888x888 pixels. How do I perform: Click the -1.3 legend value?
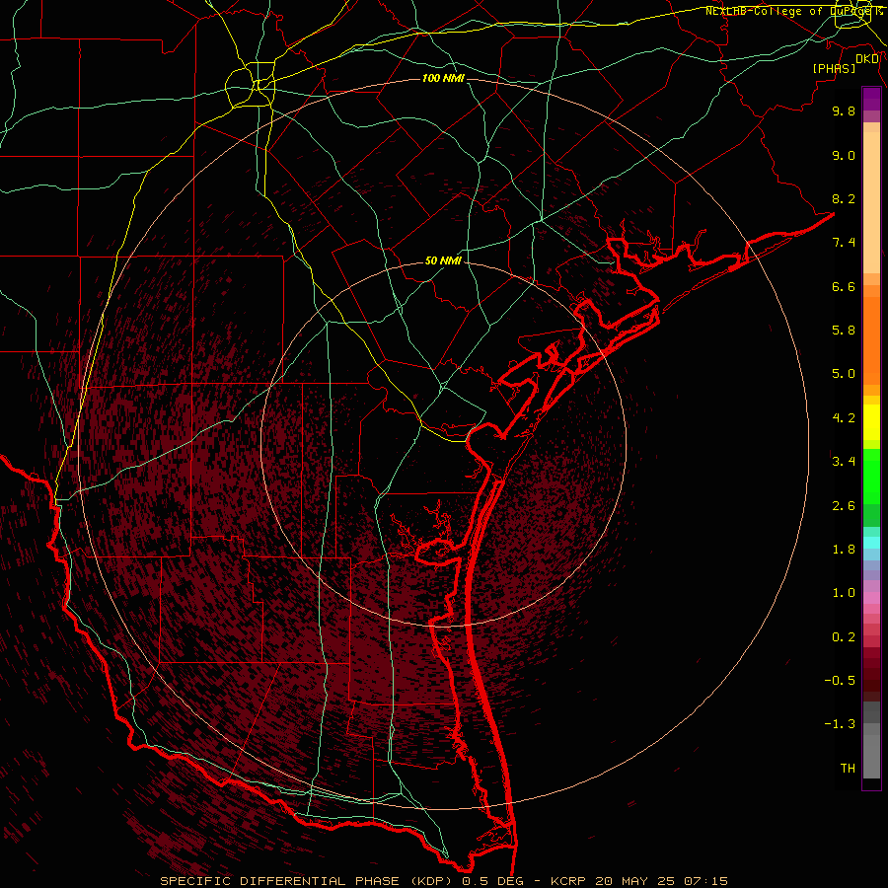[x=840, y=724]
